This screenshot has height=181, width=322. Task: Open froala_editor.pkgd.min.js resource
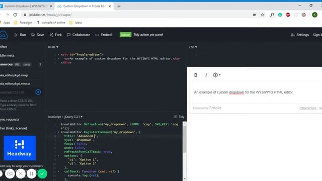14,75
